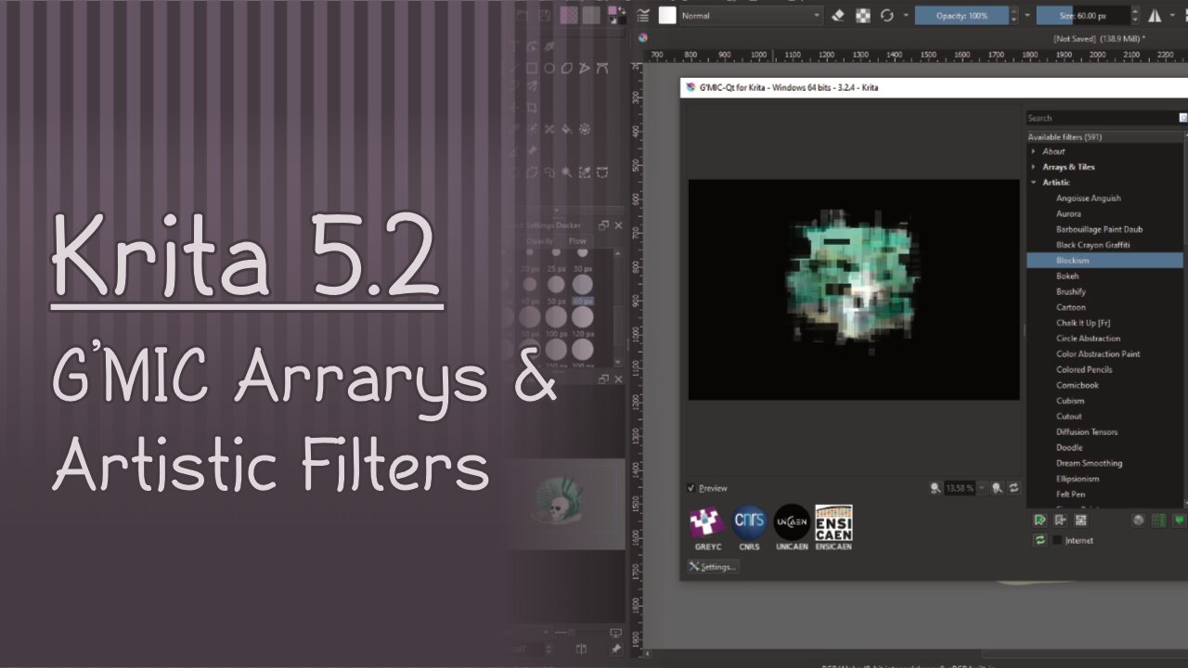This screenshot has height=668, width=1188.
Task: Expand the About filter category
Action: [x=1034, y=151]
